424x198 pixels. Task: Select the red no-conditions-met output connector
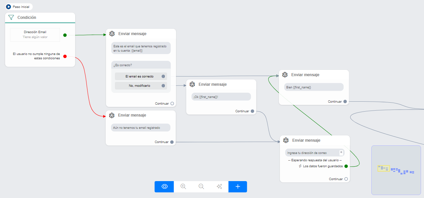[x=65, y=56]
